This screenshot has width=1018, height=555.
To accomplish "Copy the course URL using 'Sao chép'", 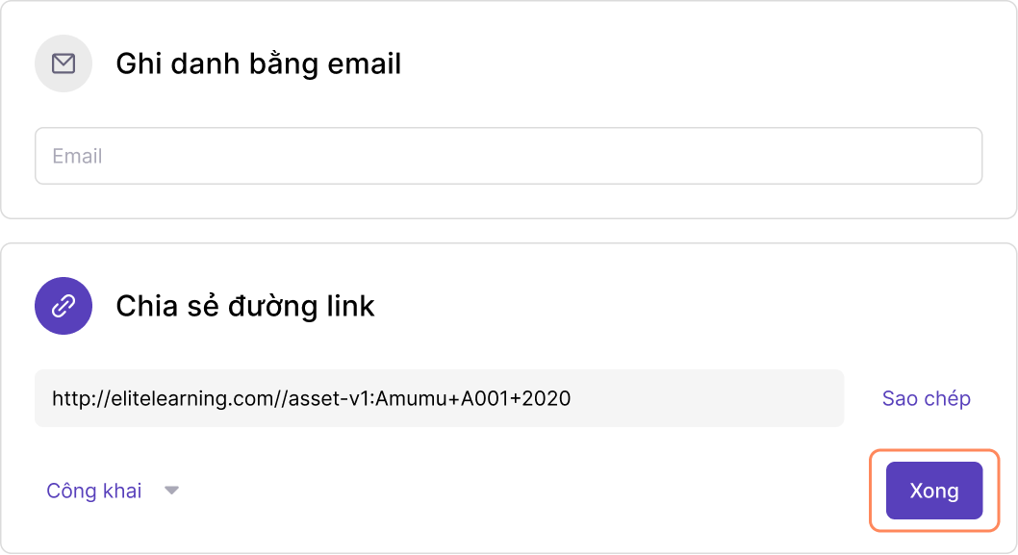I will pos(925,397).
